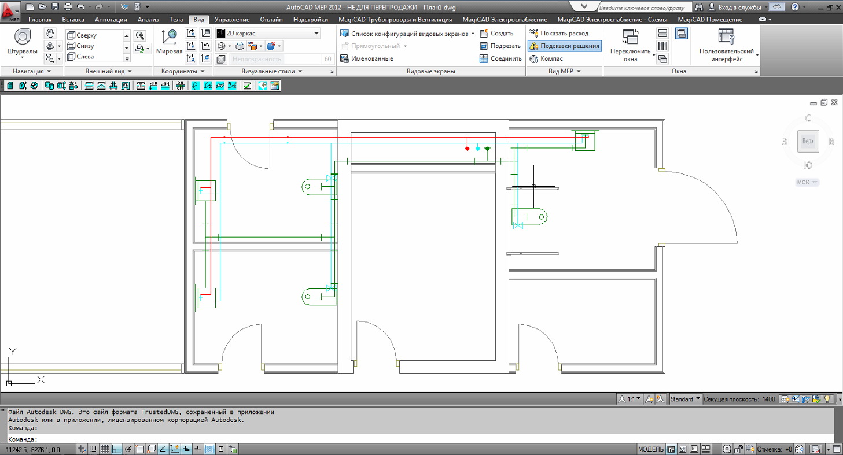Expand the Навигация panel
Screen dimensions: 843x455
tap(32, 71)
